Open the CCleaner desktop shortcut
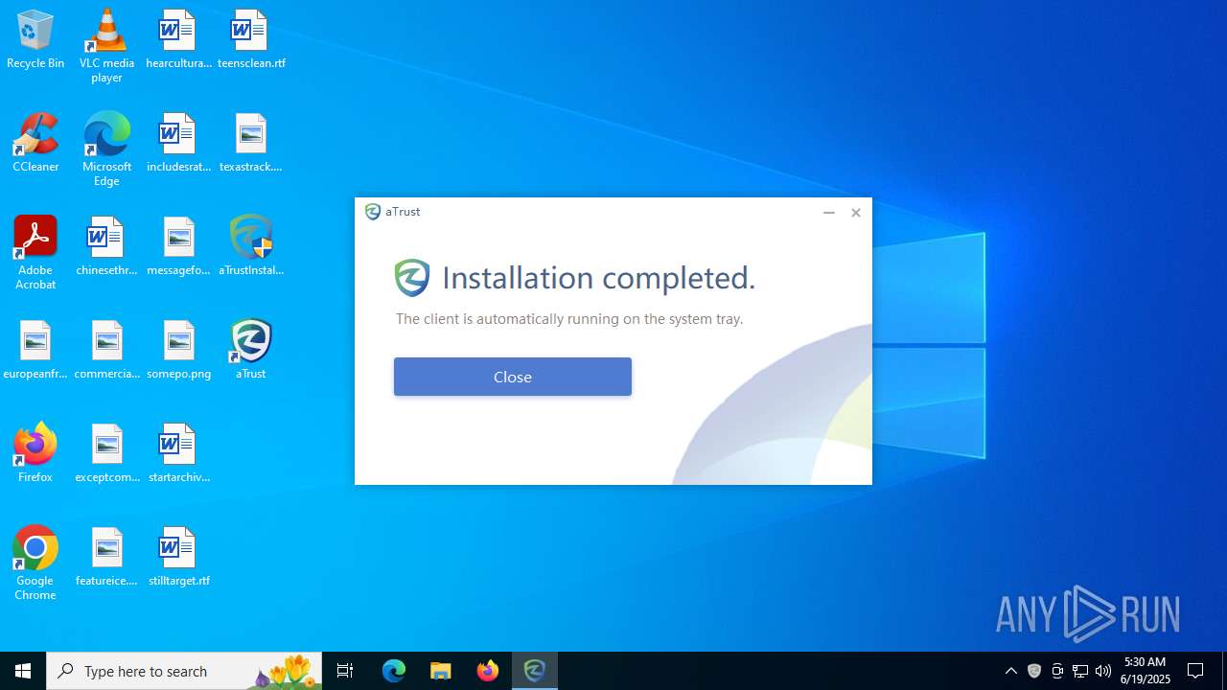This screenshot has width=1227, height=690. click(35, 144)
